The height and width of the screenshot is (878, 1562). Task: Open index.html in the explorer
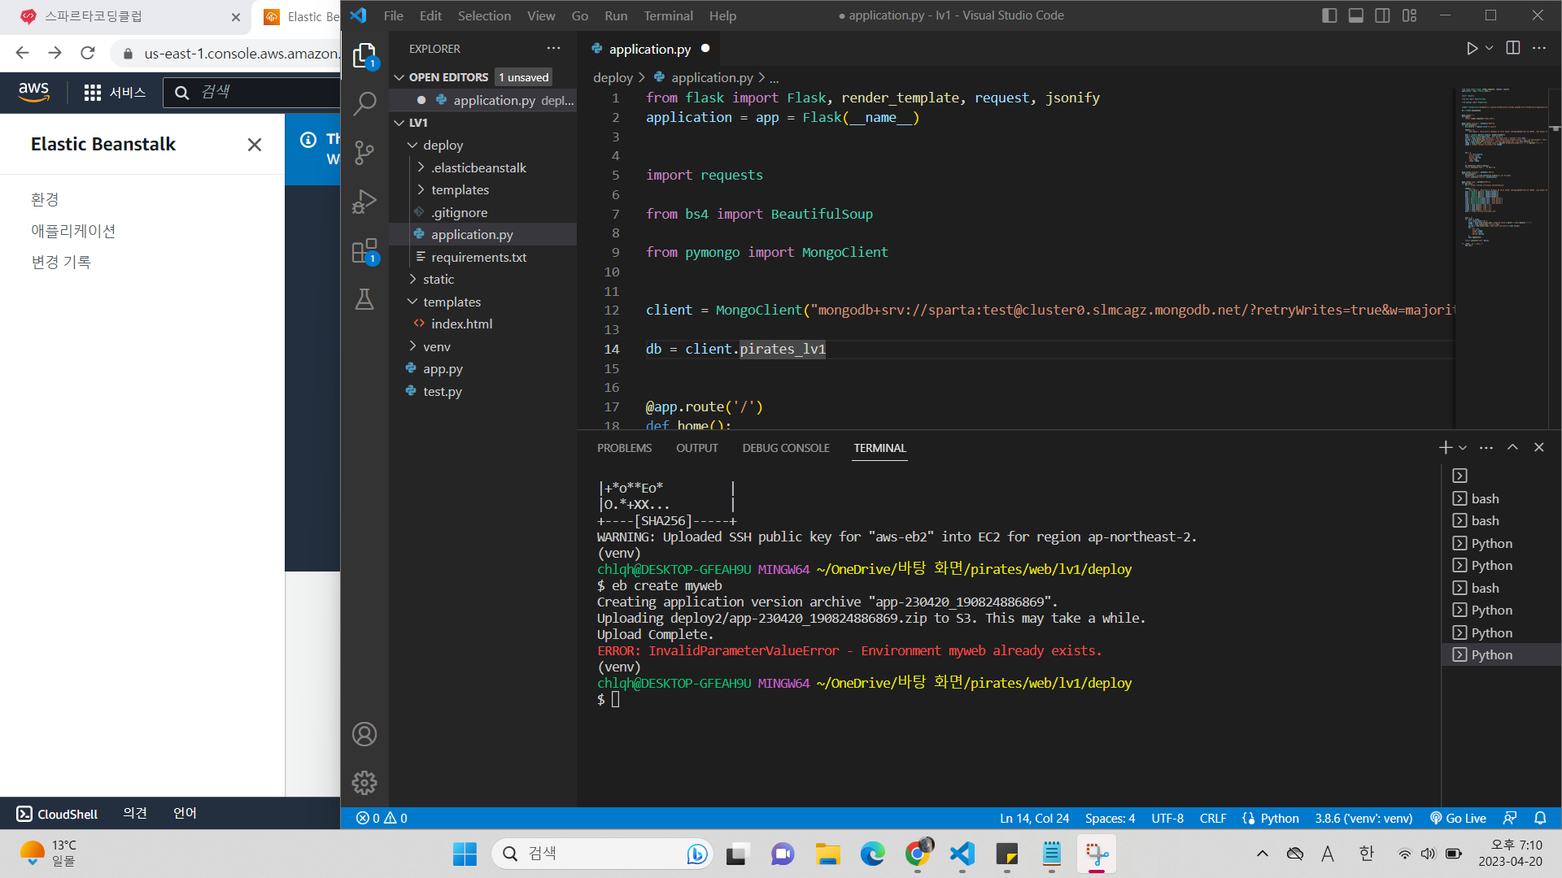pos(462,324)
